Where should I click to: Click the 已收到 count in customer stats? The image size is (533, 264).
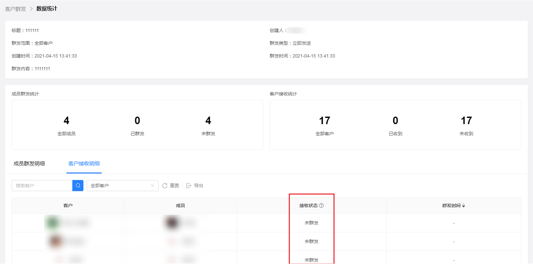pyautogui.click(x=395, y=120)
